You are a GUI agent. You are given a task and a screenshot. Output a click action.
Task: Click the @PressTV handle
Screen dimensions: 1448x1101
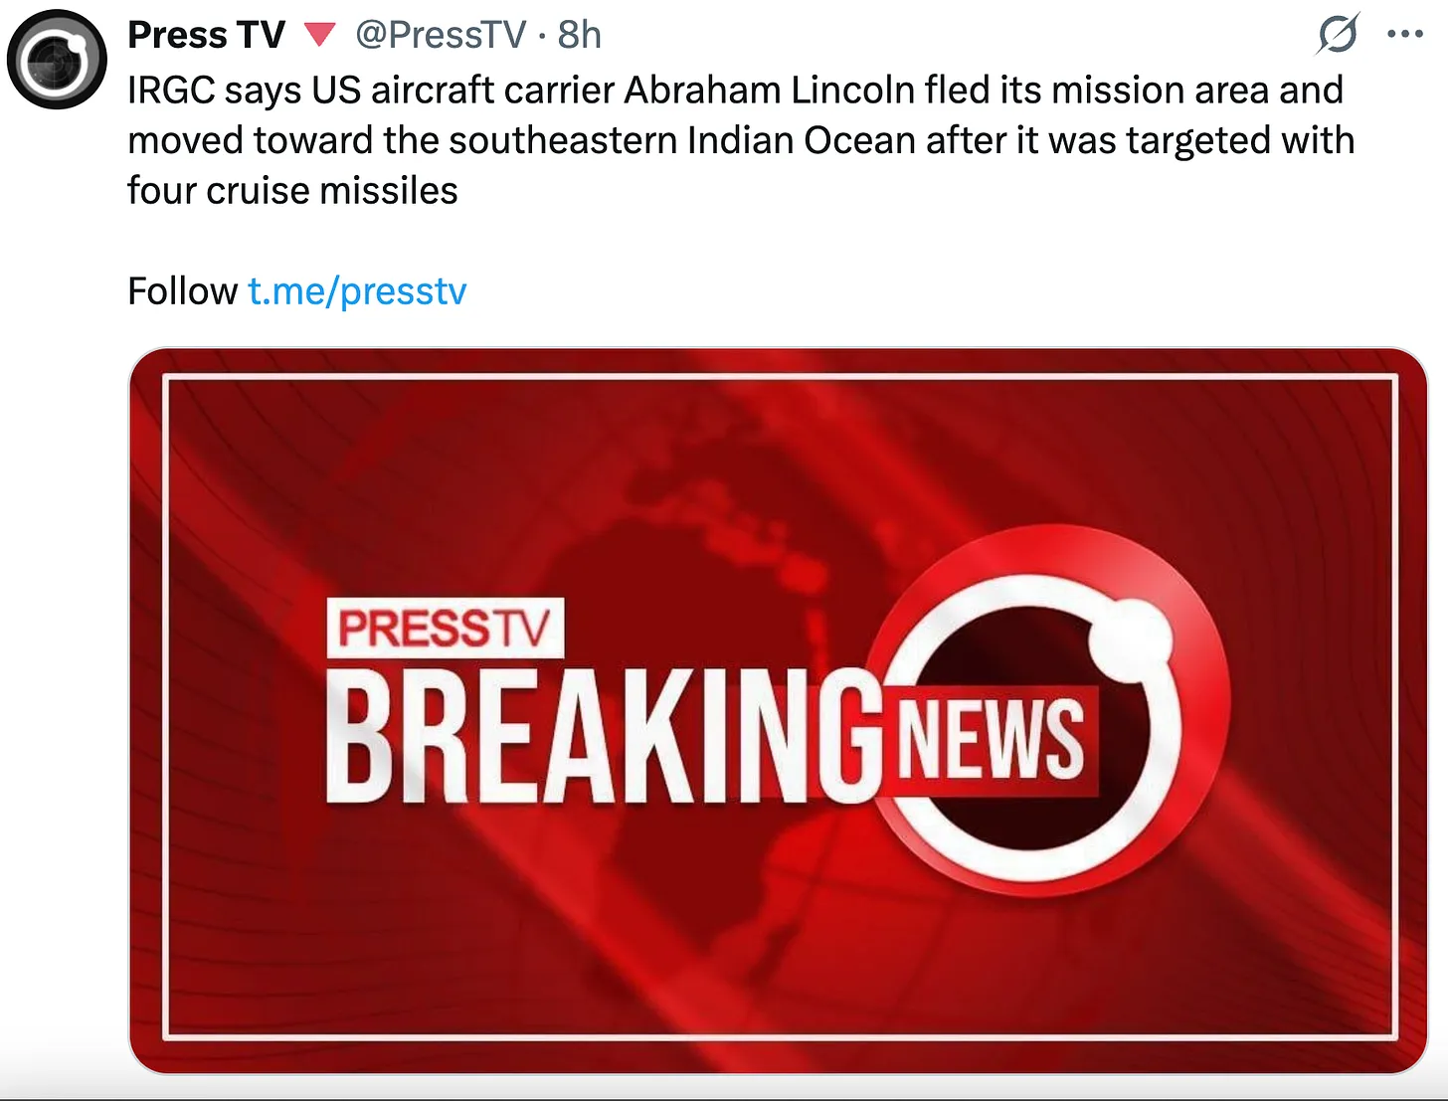[x=441, y=35]
